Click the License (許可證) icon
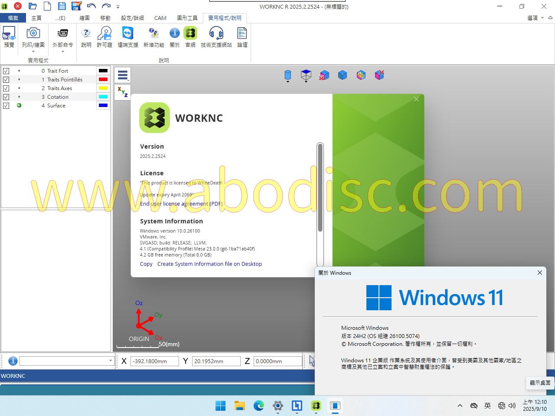Image resolution: width=555 pixels, height=416 pixels. click(104, 37)
